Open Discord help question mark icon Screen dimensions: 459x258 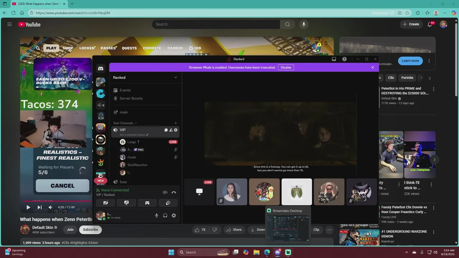[345, 59]
